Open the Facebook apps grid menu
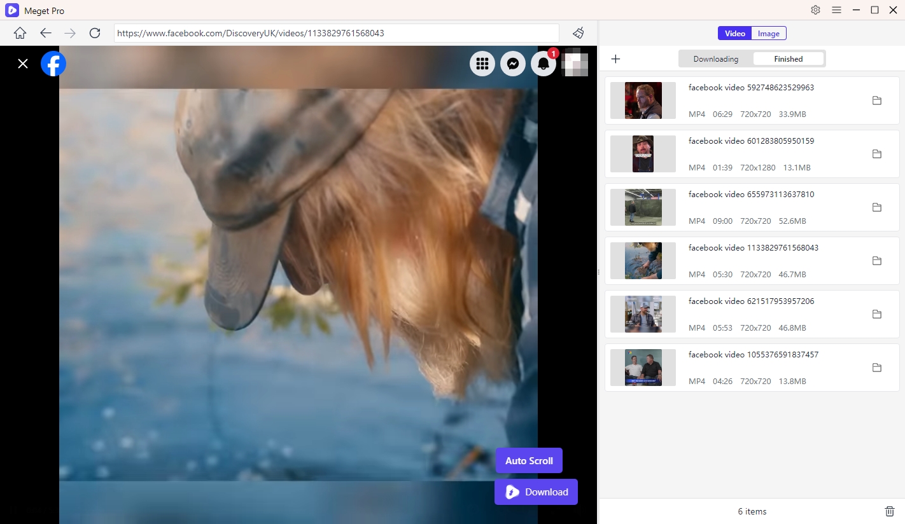The image size is (905, 524). (482, 64)
